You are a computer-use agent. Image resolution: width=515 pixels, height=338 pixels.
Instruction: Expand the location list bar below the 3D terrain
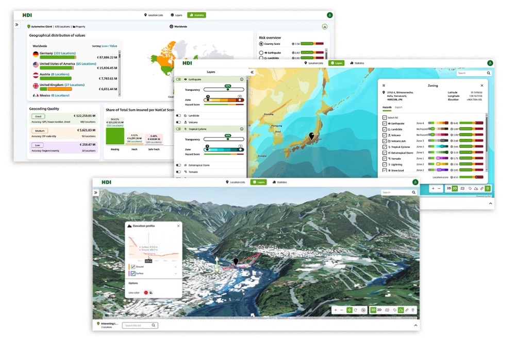click(x=416, y=325)
